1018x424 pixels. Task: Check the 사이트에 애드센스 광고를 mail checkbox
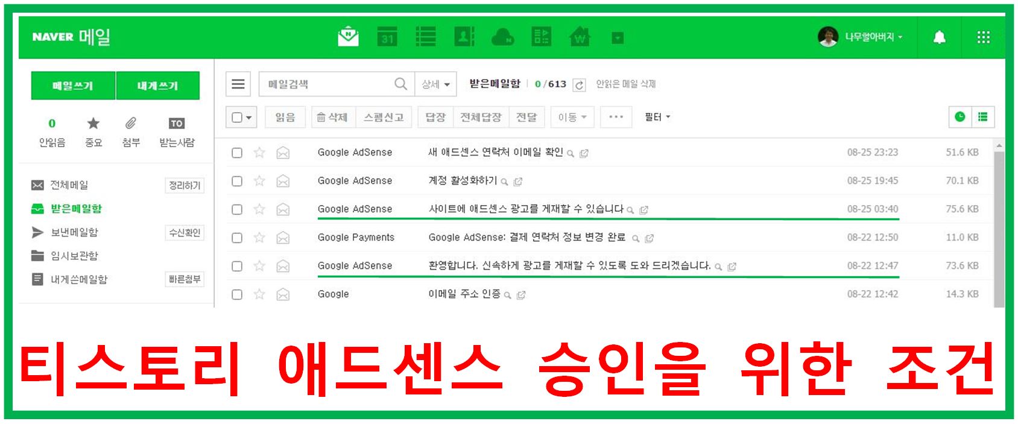coord(237,209)
